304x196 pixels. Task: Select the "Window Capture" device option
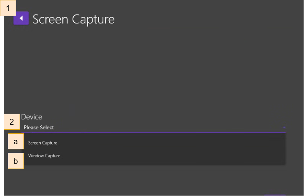point(44,156)
